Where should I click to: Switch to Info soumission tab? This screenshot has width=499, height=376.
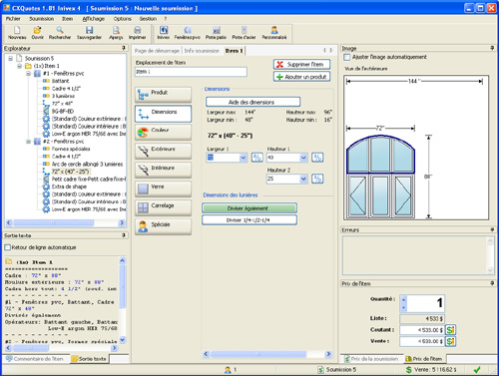click(x=202, y=51)
